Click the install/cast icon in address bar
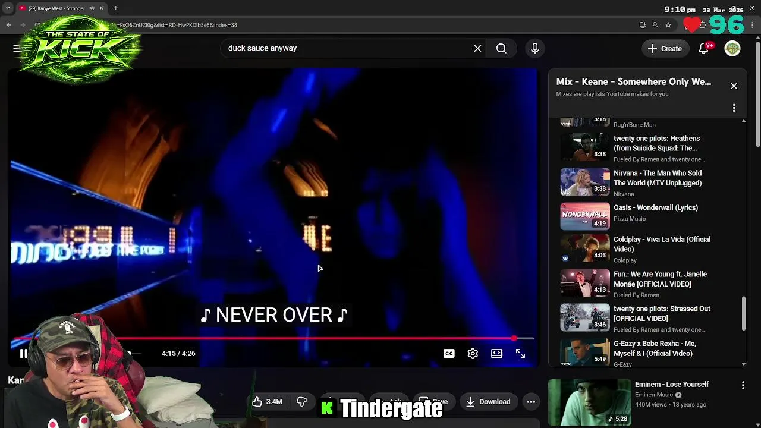 tap(643, 25)
